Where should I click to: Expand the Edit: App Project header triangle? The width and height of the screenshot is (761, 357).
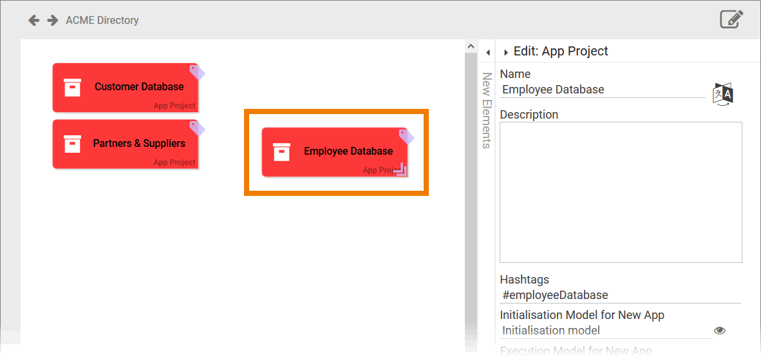pyautogui.click(x=506, y=52)
